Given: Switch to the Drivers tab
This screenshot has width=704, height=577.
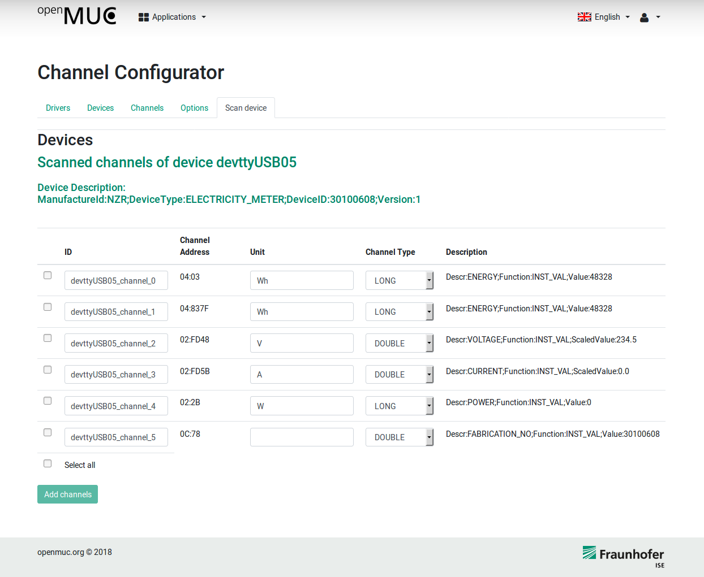Looking at the screenshot, I should pyautogui.click(x=58, y=108).
